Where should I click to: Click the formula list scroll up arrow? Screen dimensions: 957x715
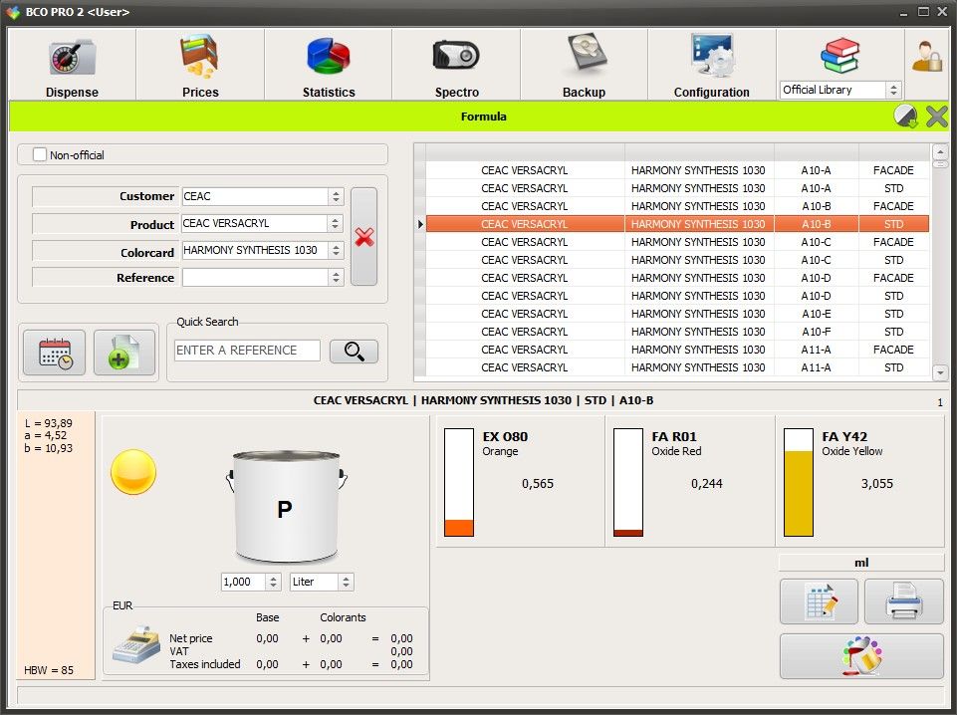[940, 151]
